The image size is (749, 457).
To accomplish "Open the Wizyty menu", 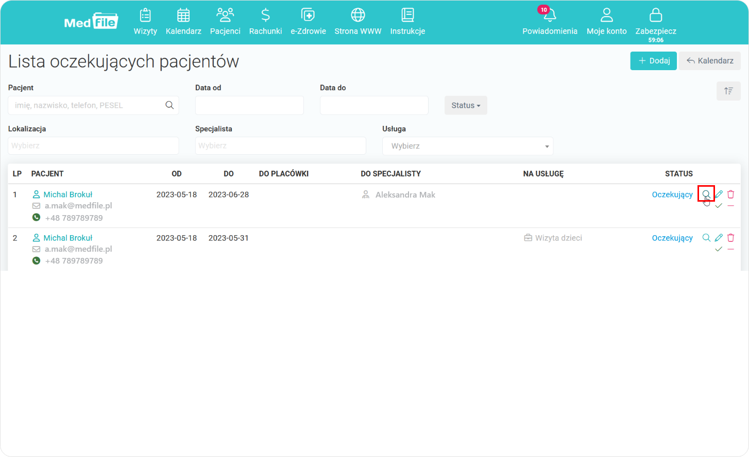I will click(x=145, y=22).
